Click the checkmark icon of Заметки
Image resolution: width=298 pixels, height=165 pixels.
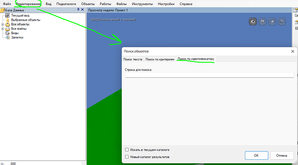pos(7,38)
